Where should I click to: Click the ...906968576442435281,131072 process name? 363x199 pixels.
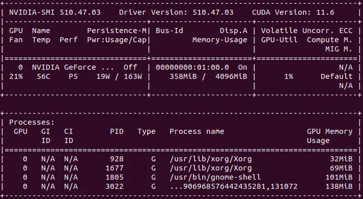pos(233,186)
